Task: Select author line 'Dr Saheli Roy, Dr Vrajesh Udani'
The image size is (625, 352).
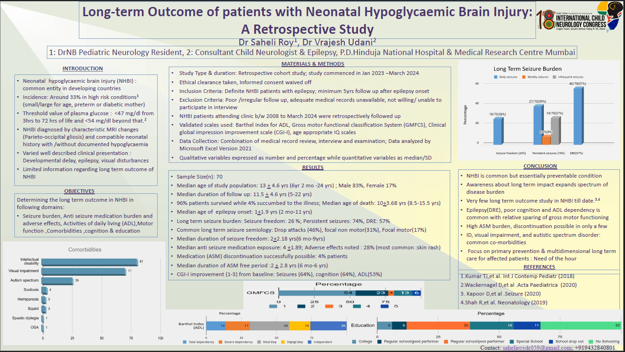Action: click(307, 42)
